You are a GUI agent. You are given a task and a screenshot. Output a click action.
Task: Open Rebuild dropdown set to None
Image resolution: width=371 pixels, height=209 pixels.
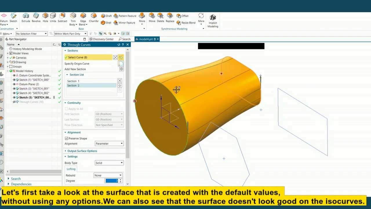coord(108,175)
